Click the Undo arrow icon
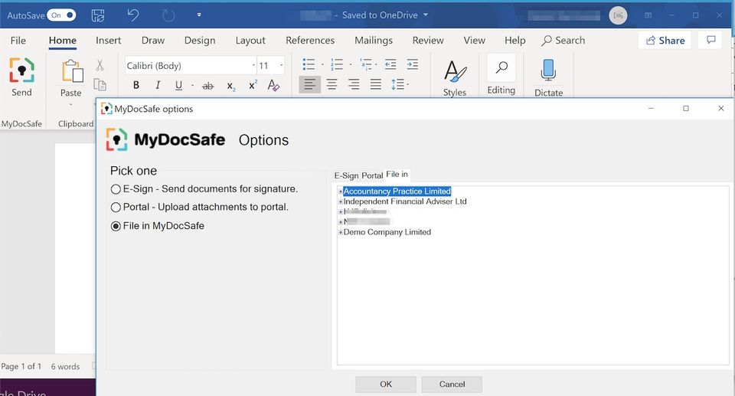 pyautogui.click(x=133, y=15)
